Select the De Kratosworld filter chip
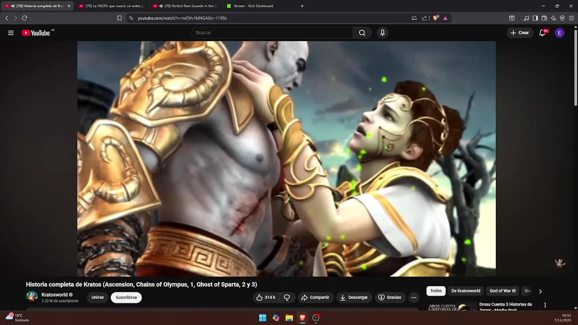Screen dimensions: 578x325 (x=466, y=291)
